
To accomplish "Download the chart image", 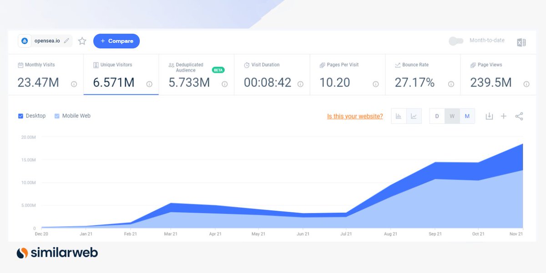I will tap(489, 116).
